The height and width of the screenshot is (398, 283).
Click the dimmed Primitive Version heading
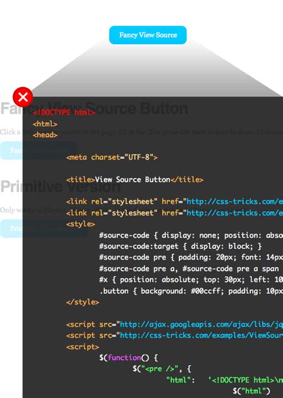tap(60, 187)
